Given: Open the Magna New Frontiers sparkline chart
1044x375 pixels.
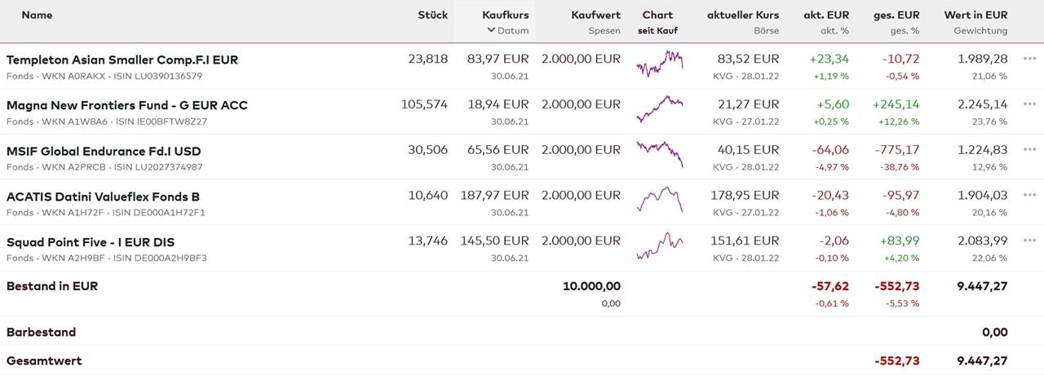Looking at the screenshot, I should click(659, 108).
